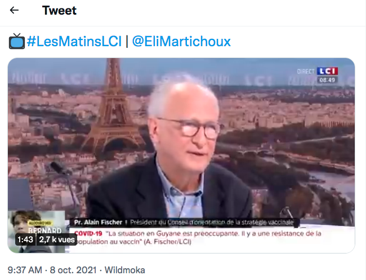Screen dimensions: 366x280
Task: Open the #LesMatinsLCI hashtag
Action: point(74,41)
